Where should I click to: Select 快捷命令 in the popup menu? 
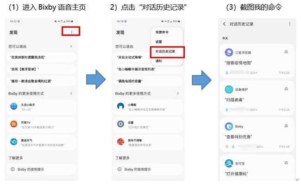(x=162, y=32)
